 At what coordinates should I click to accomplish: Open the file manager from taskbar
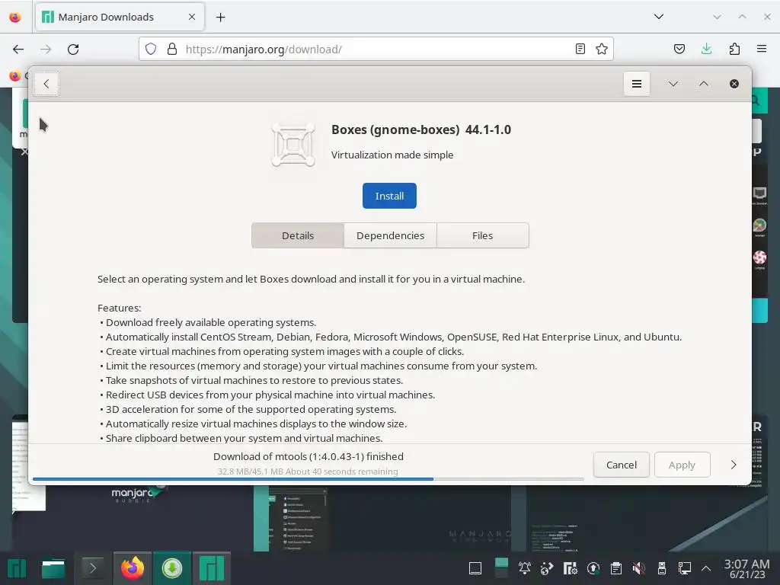click(53, 568)
